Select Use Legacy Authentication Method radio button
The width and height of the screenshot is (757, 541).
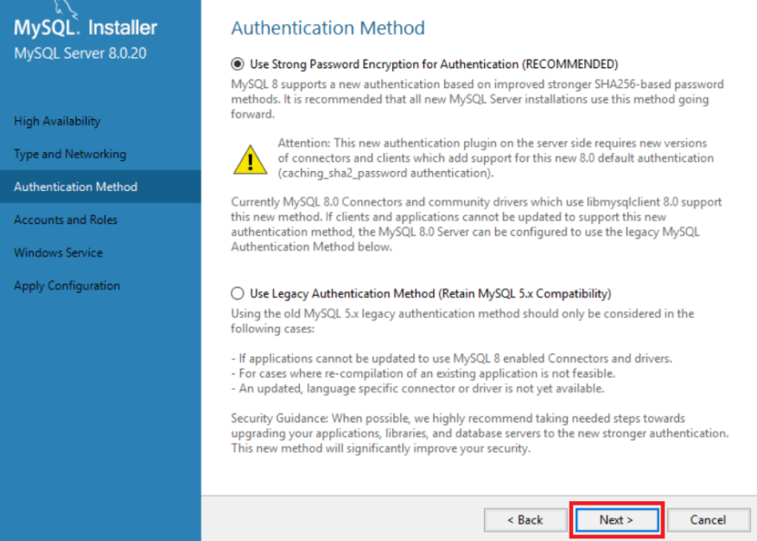pos(237,294)
